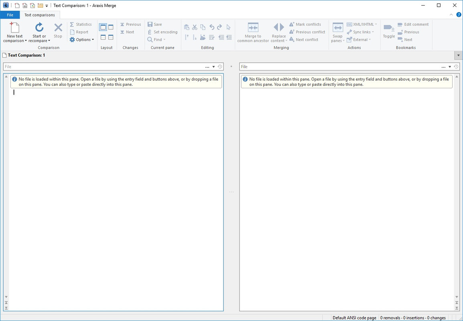The width and height of the screenshot is (463, 321).
Task: Open the comparison tab list arrow
Action: coord(458,55)
